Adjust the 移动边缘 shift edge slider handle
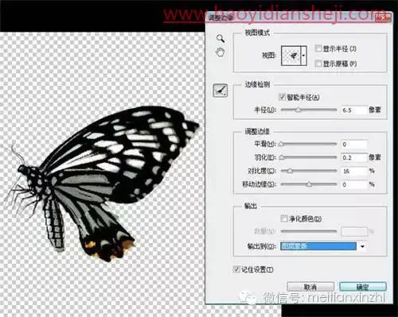The width and height of the screenshot is (398, 317). pos(309,184)
